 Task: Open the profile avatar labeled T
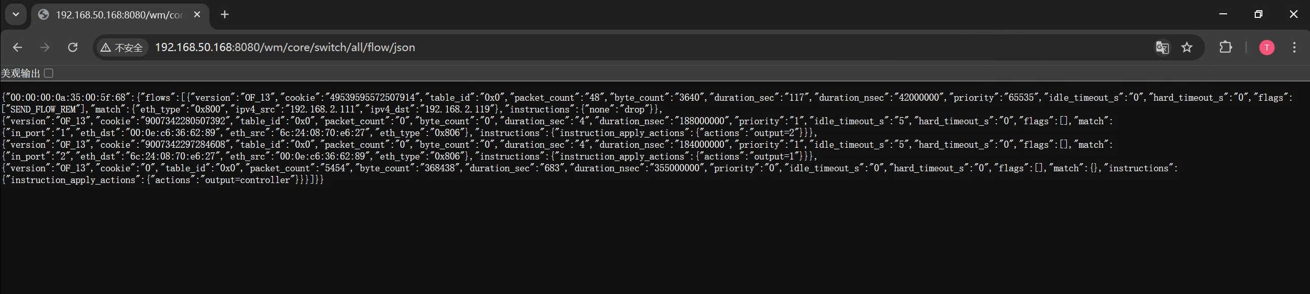click(x=1266, y=48)
